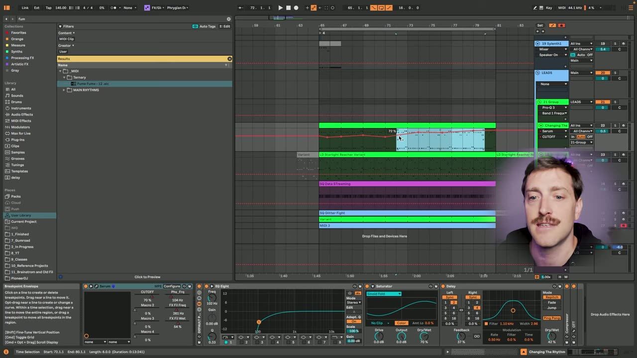Open the Serum device chooser on Changing track

554,131
